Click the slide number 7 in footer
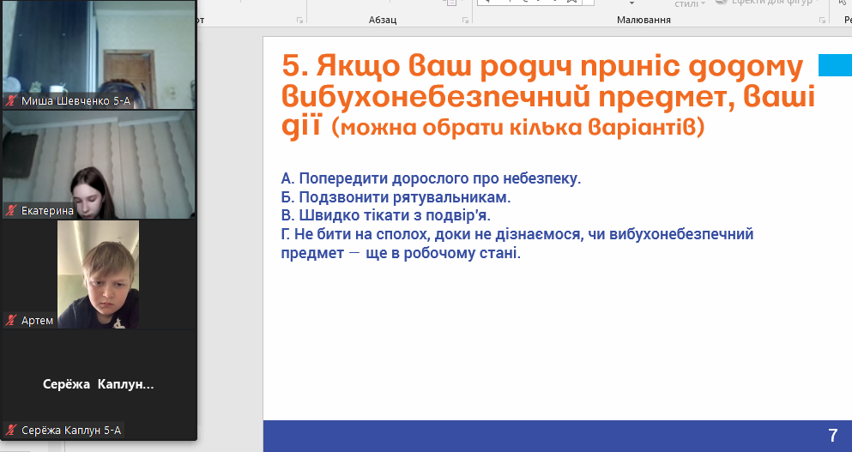 (833, 435)
